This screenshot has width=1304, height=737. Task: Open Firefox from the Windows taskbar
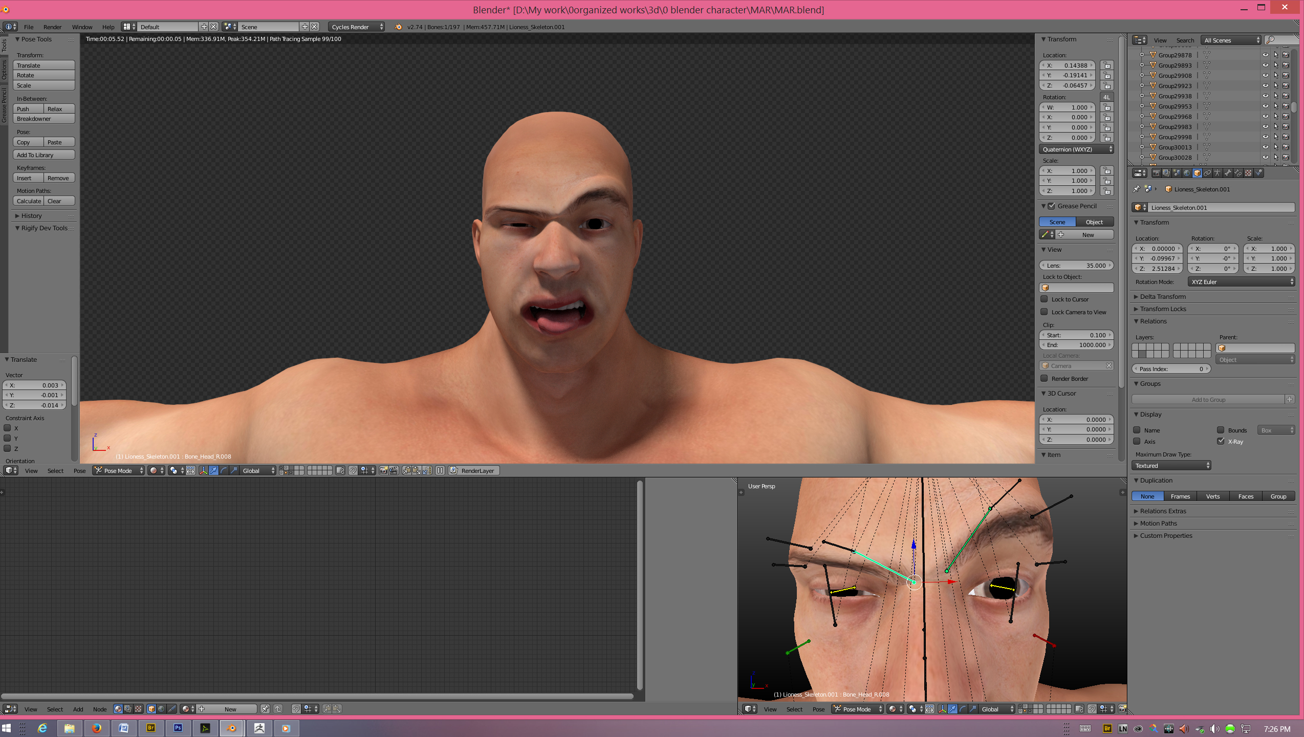(x=96, y=728)
